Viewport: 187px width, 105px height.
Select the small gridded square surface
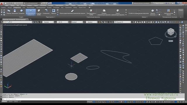coord(79,58)
